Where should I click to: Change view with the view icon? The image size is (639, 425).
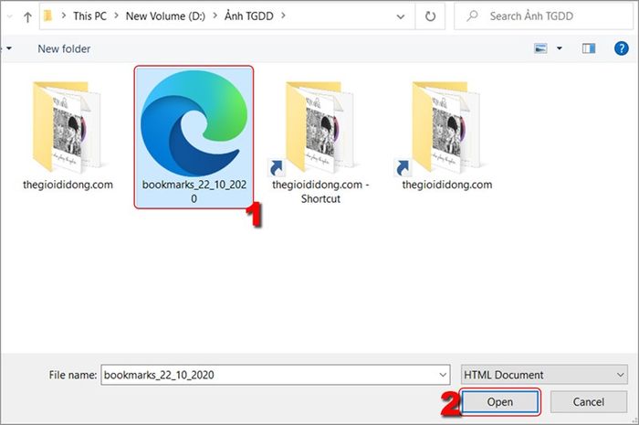[x=540, y=48]
